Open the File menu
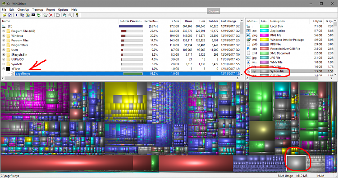The image size is (338, 178). tap(4, 10)
